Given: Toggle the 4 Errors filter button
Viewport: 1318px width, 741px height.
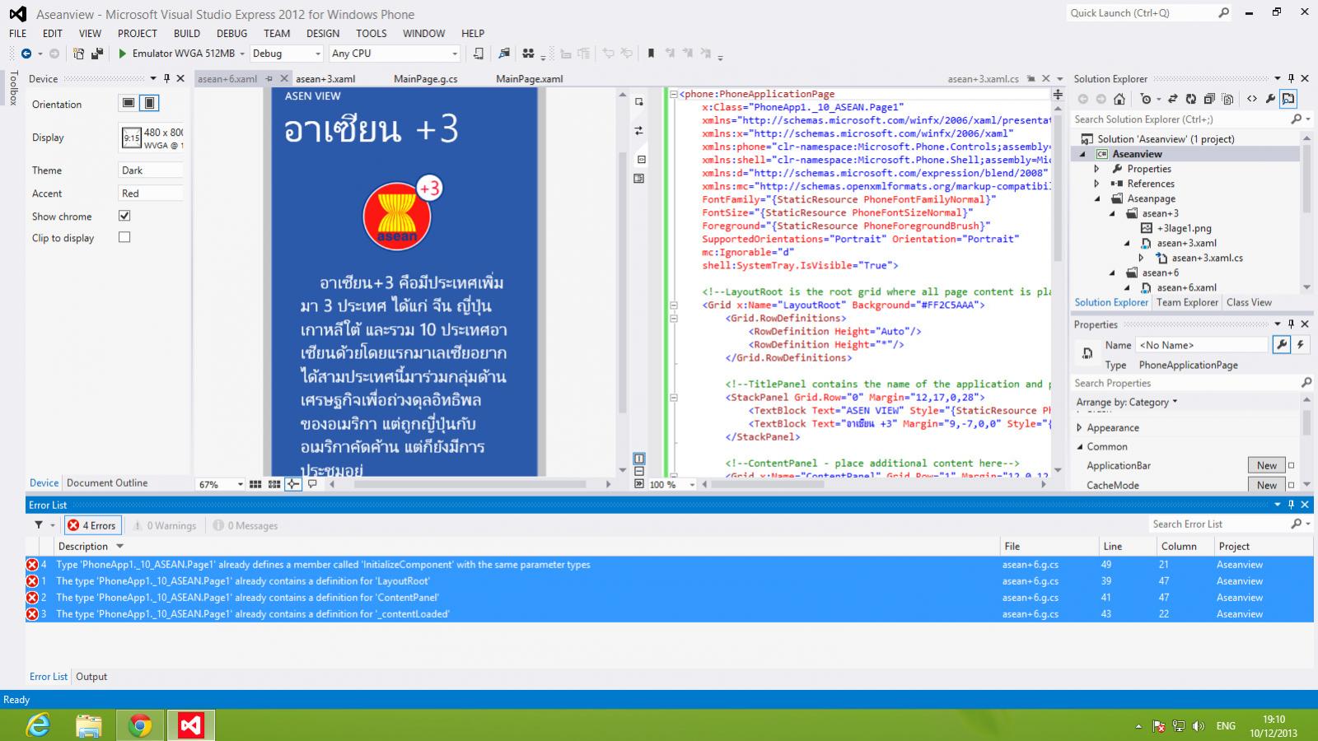Looking at the screenshot, I should coord(92,525).
